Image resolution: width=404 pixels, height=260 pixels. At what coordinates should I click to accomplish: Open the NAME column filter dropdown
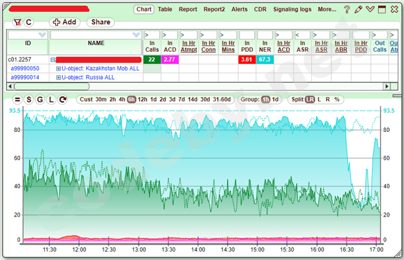tap(137, 35)
